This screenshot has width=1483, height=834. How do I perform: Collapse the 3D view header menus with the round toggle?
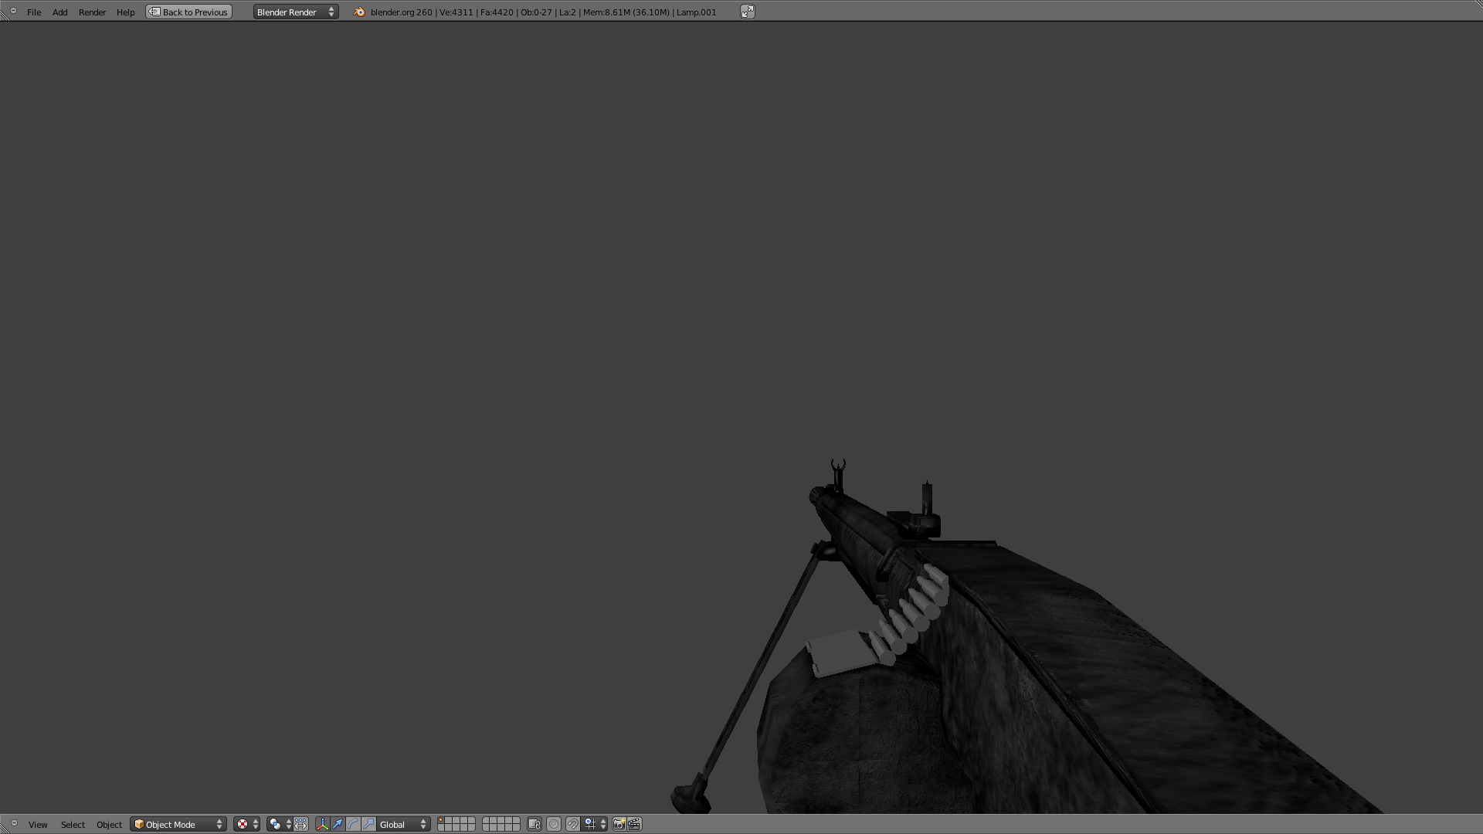pyautogui.click(x=13, y=823)
